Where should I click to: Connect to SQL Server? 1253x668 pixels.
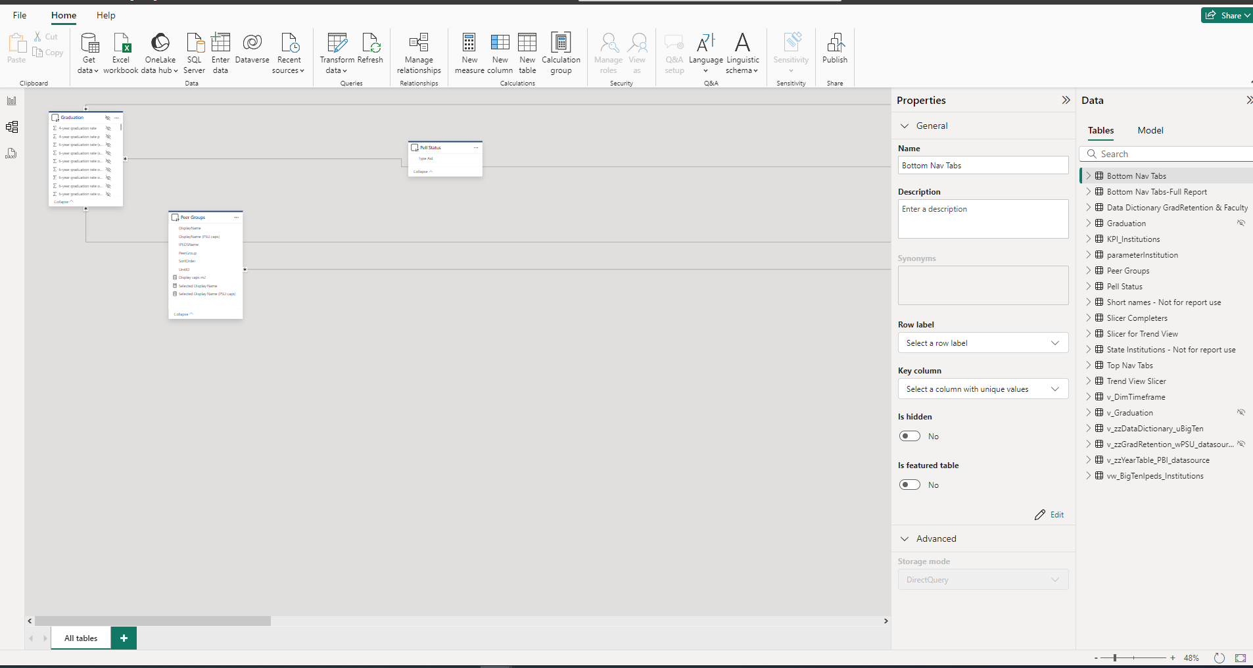pyautogui.click(x=194, y=53)
